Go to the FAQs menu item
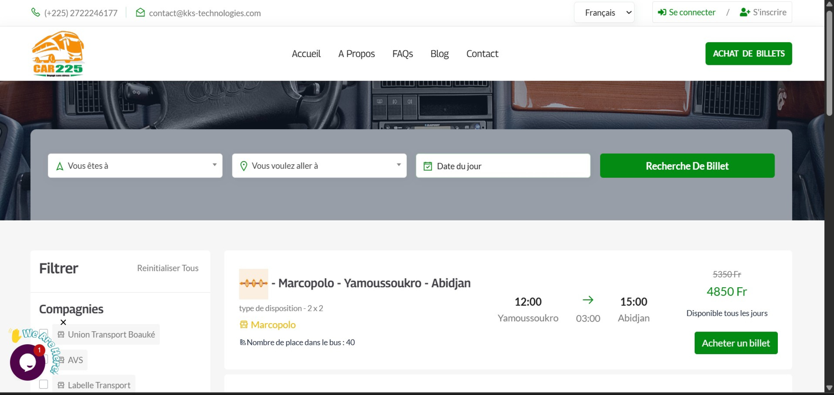 tap(402, 54)
